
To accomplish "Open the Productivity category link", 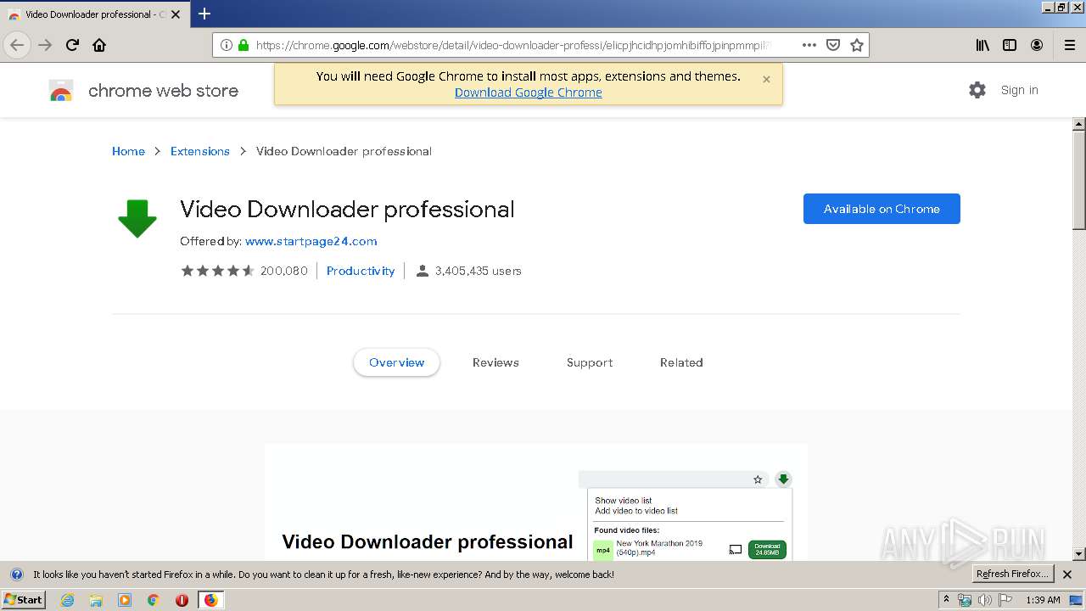I will point(361,271).
